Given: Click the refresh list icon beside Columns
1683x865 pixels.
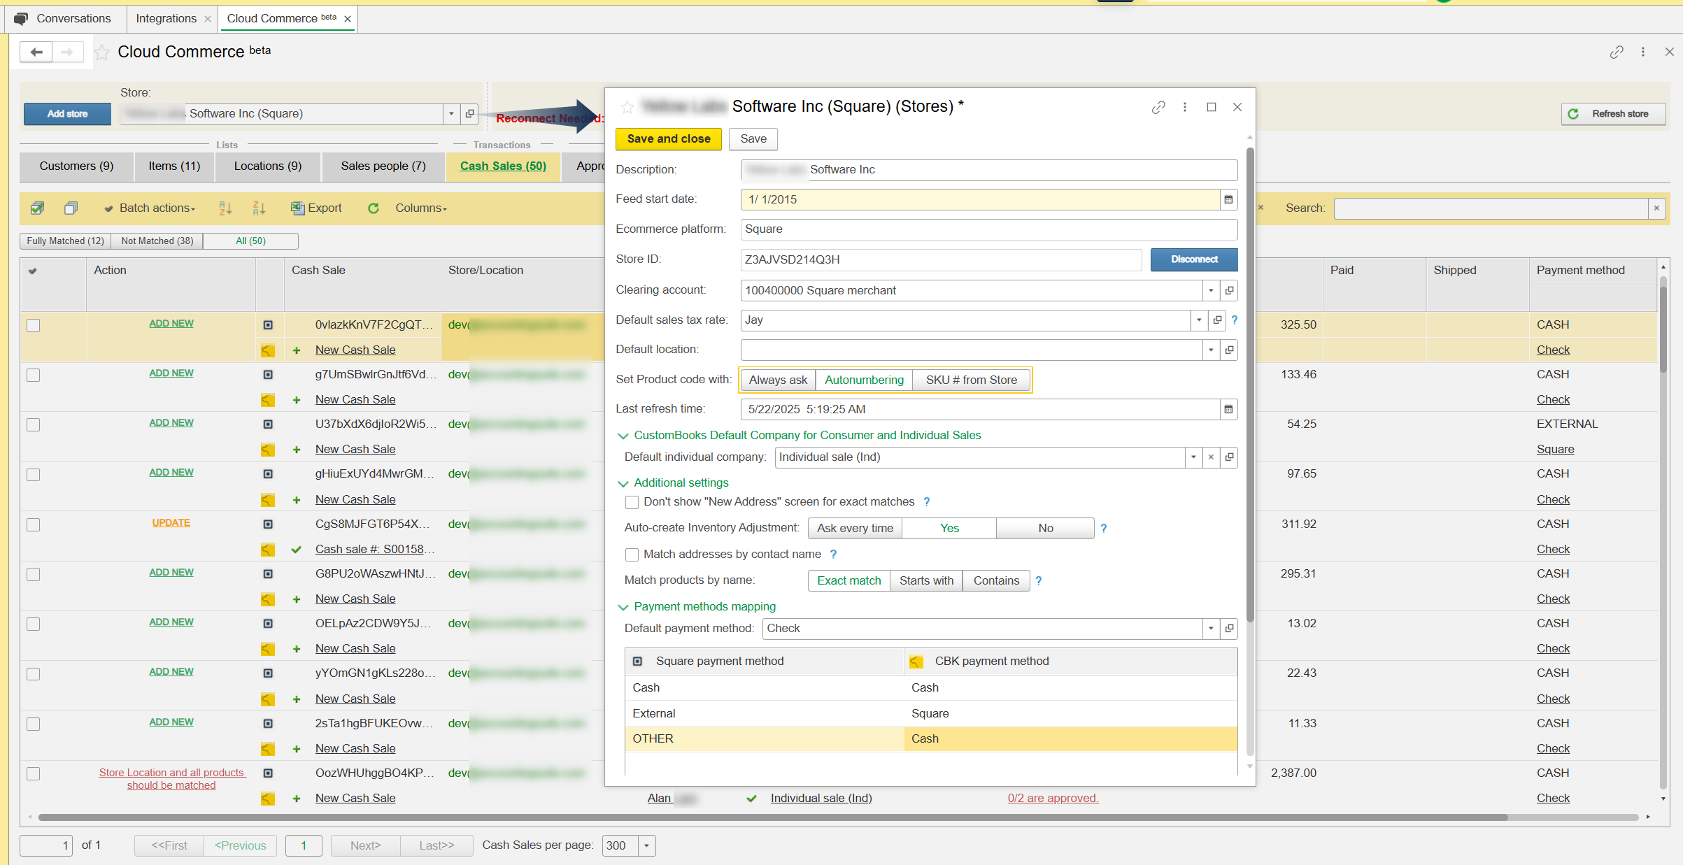Looking at the screenshot, I should click(x=374, y=208).
